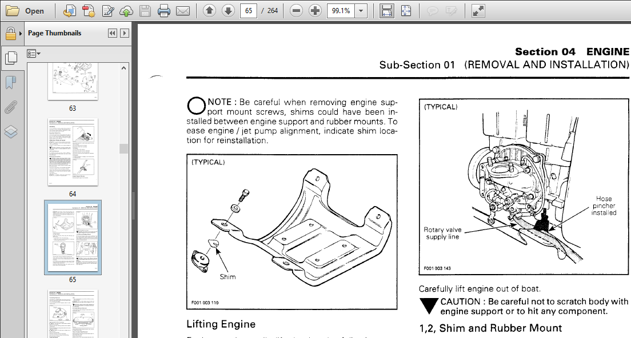Click the highlight text tool icon
This screenshot has width=631, height=338.
(451, 11)
